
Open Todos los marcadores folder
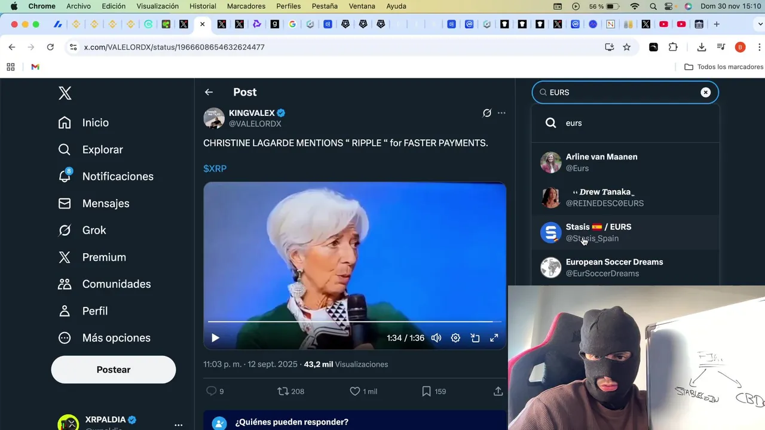pos(724,67)
